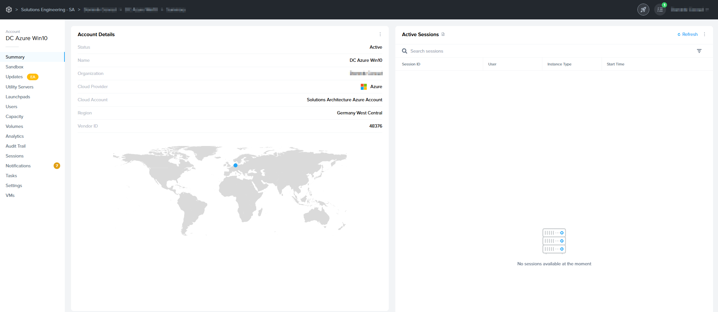718x312 pixels.
Task: Open the task list icon with badge
Action: pos(660,10)
